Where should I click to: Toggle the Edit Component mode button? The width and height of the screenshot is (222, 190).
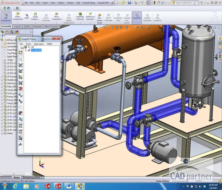click(6, 17)
